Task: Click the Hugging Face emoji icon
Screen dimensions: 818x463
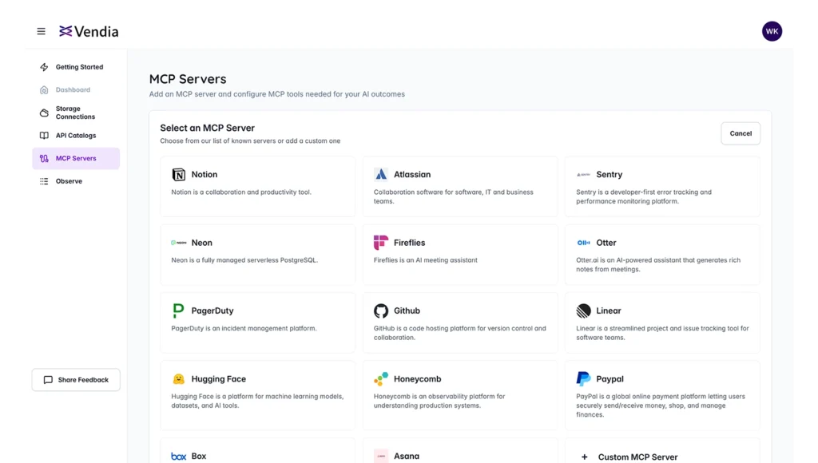Action: point(178,378)
